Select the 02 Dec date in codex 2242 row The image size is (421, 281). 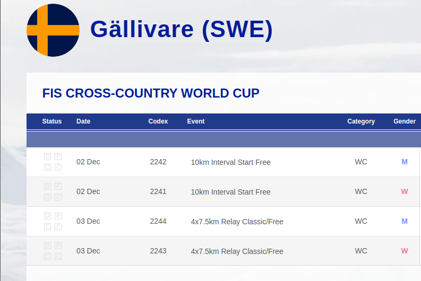(88, 162)
